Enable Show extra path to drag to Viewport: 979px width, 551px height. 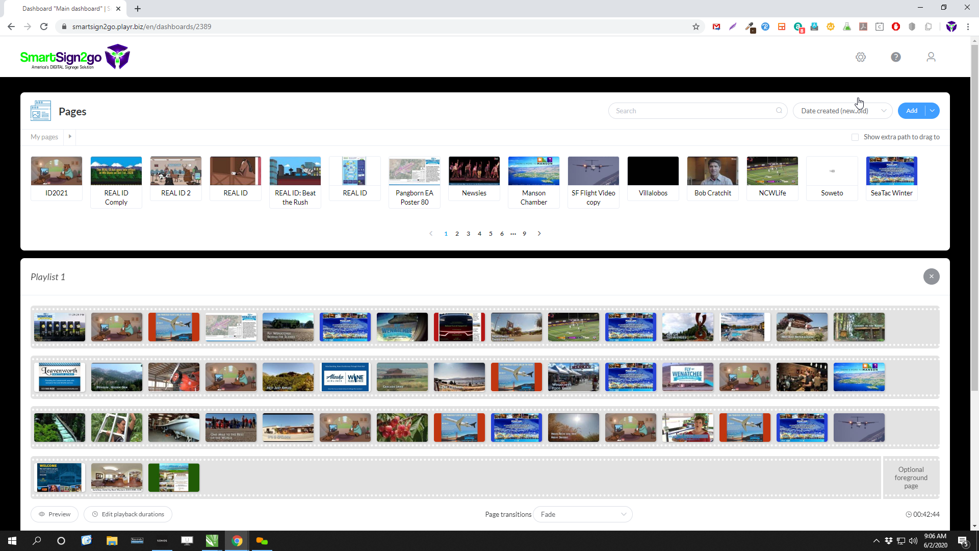pos(855,137)
